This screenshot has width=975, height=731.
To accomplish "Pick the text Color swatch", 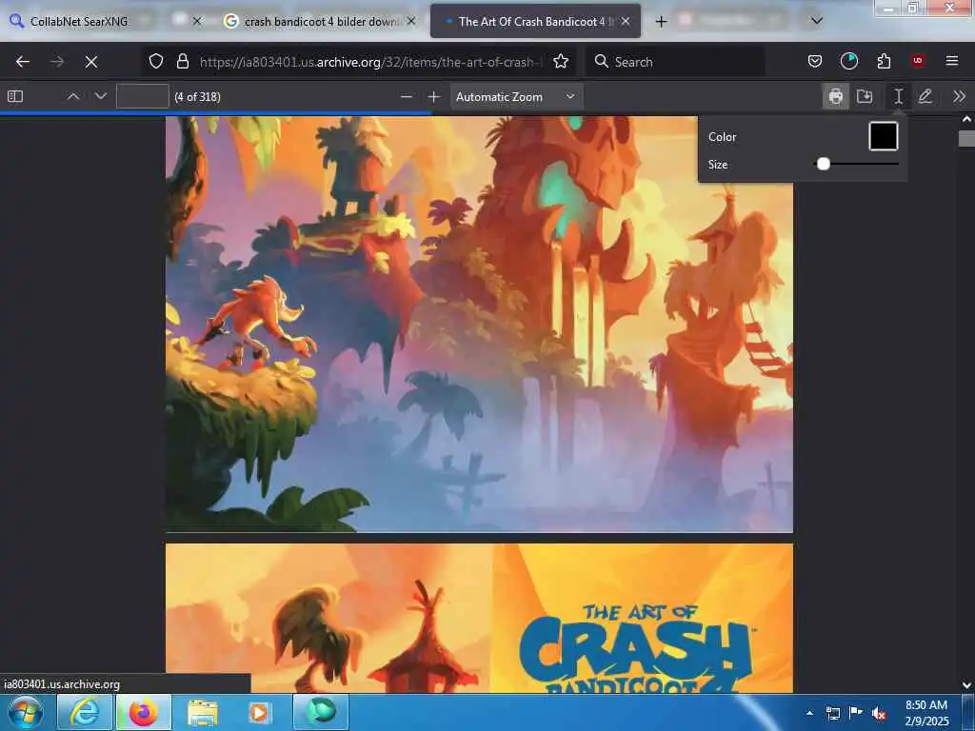I will pos(883,137).
